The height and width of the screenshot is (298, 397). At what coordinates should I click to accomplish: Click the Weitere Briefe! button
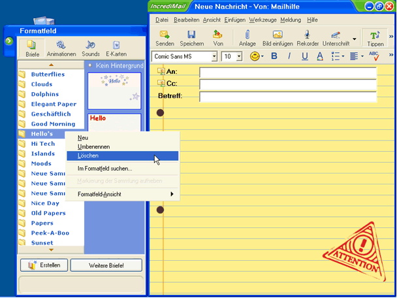point(106,265)
